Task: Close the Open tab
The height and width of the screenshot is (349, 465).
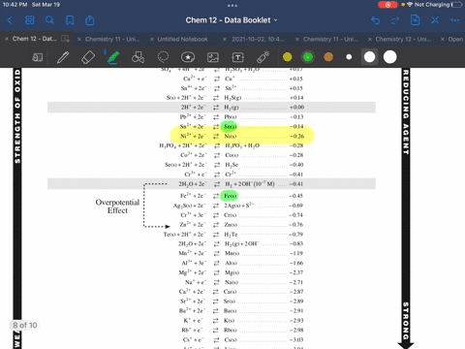Action: pos(443,39)
